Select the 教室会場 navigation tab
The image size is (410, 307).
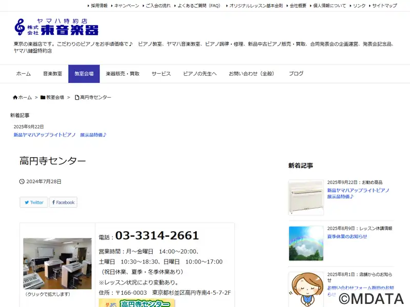[84, 74]
